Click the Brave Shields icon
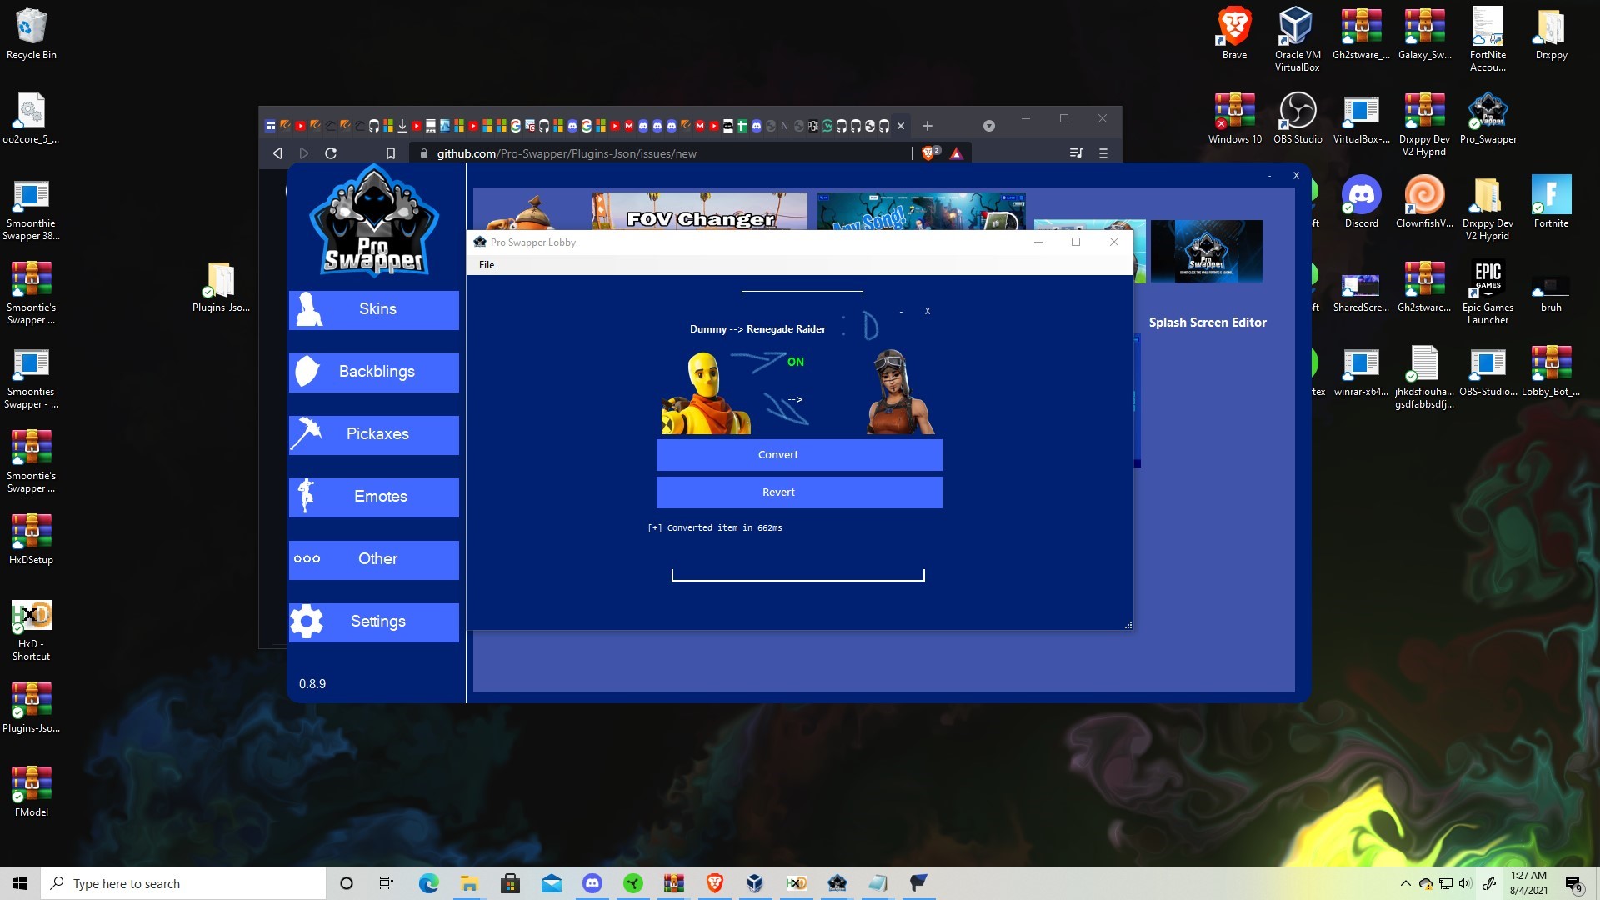This screenshot has width=1600, height=900. 929,153
